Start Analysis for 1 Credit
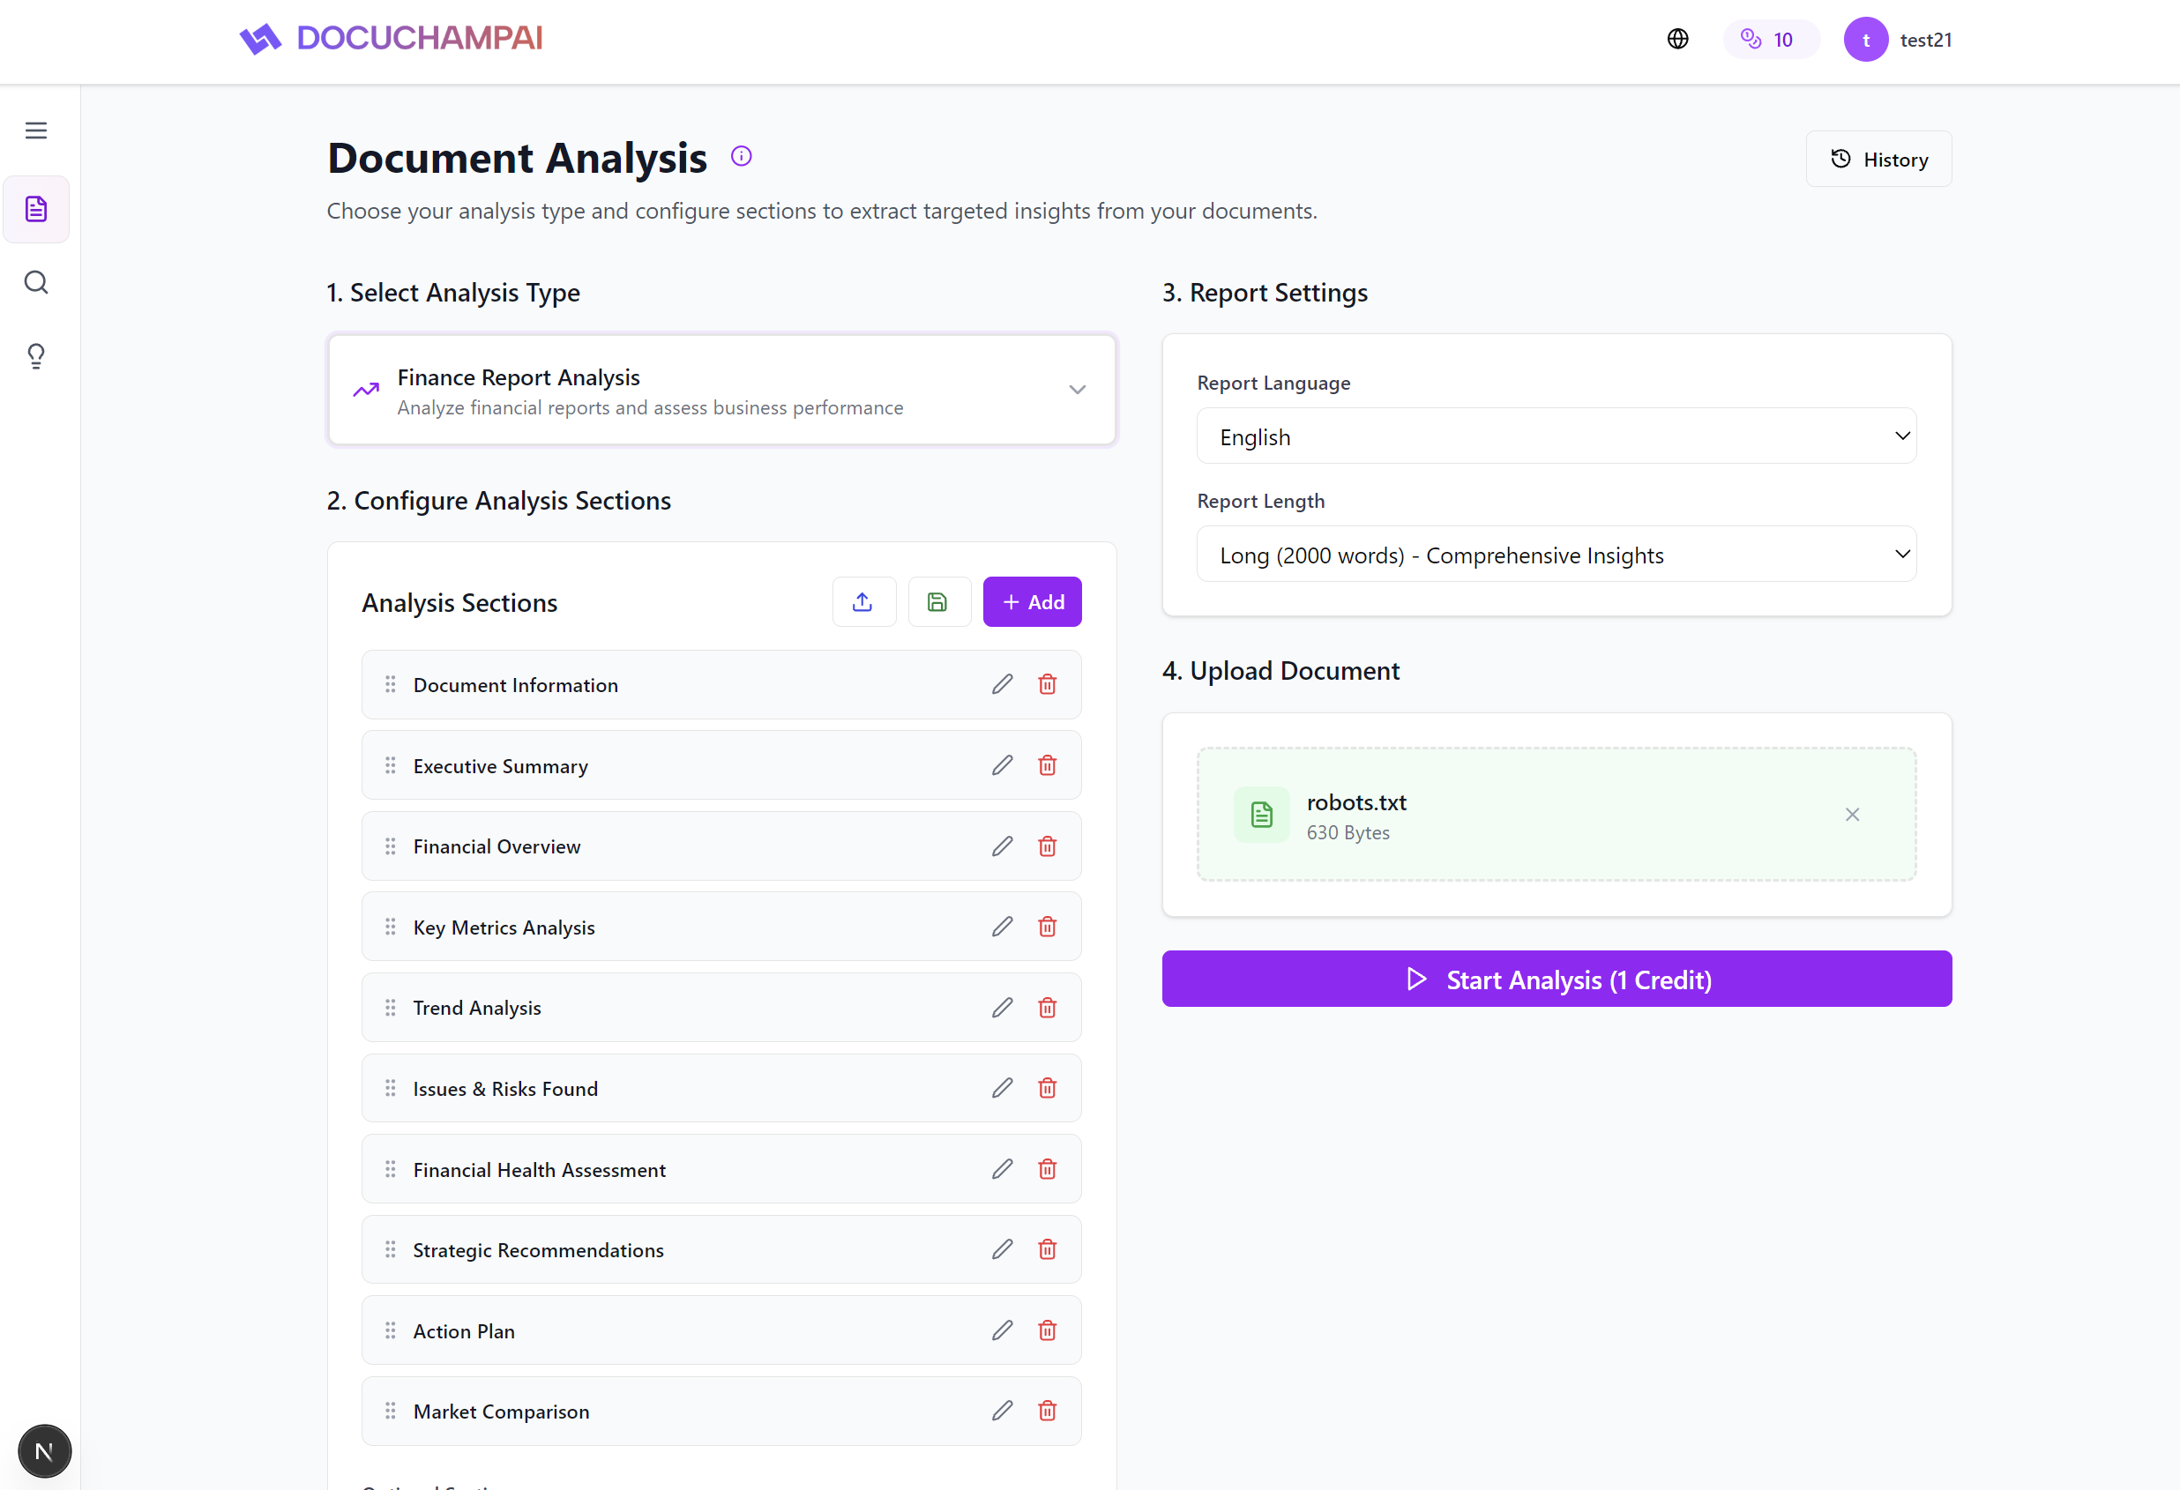The image size is (2180, 1490). coord(1557,979)
